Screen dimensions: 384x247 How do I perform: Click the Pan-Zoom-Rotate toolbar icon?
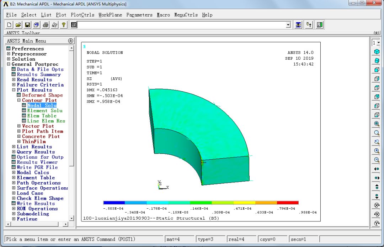tap(37, 25)
